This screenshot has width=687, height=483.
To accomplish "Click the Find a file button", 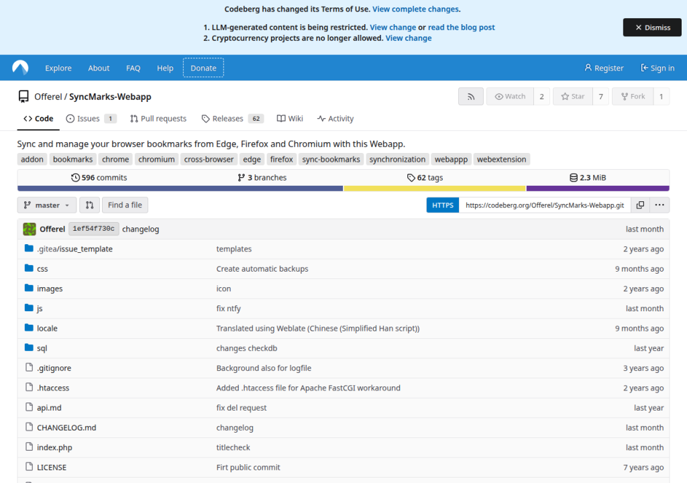I will (125, 205).
